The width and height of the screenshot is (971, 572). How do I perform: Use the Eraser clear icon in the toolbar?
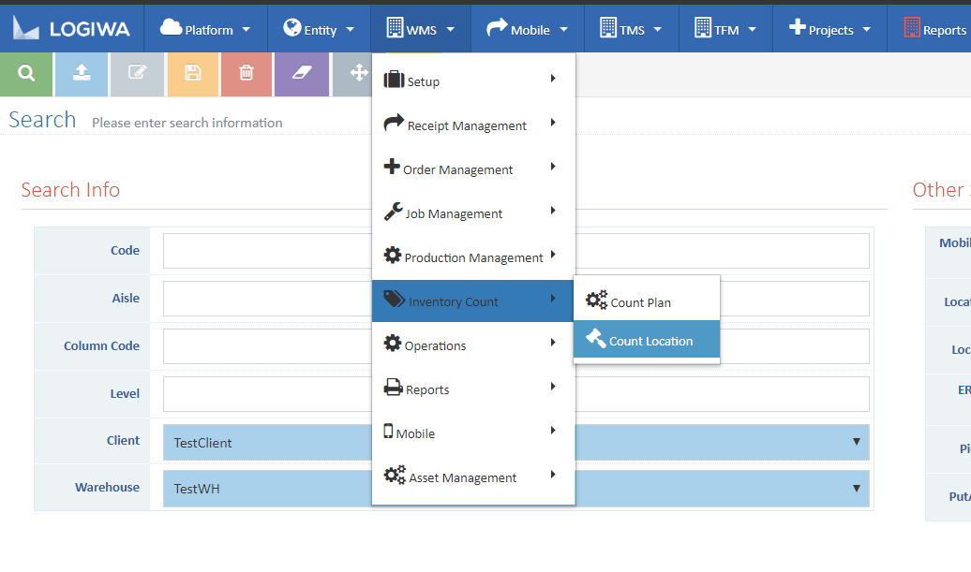[301, 73]
